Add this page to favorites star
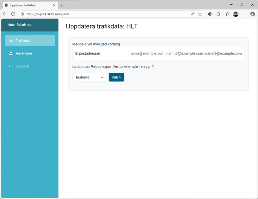Viewport: 258px width, 199px height. point(200,14)
